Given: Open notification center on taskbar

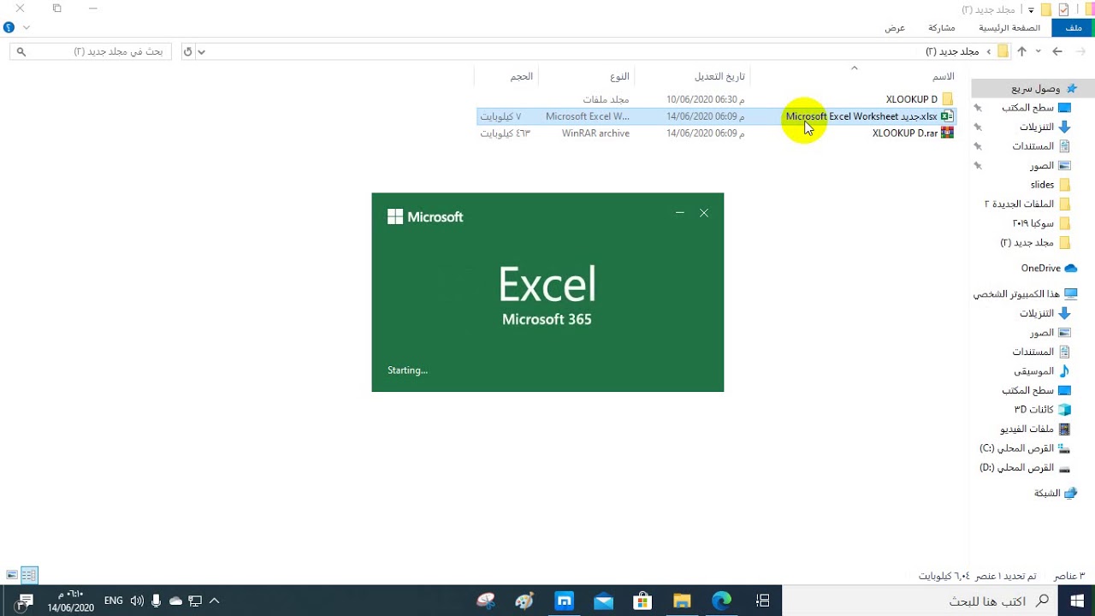Looking at the screenshot, I should click(x=24, y=601).
